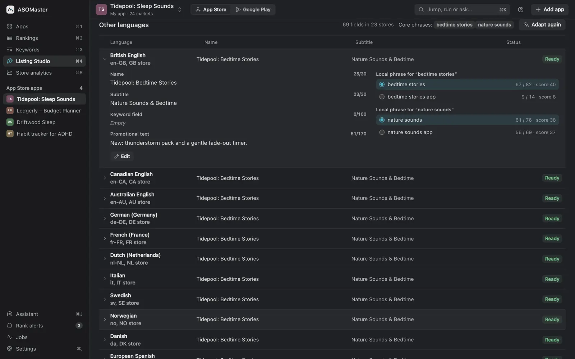Open the Store analytics chart icon

(x=10, y=73)
